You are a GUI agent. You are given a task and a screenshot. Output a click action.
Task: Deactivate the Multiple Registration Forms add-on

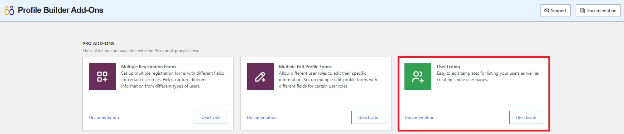210,117
